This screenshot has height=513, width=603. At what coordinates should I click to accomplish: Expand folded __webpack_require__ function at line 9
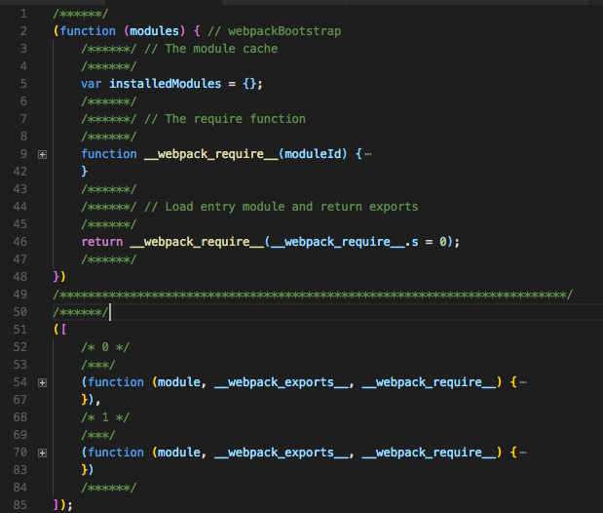click(42, 155)
